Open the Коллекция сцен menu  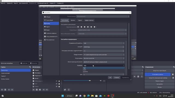point(43,3)
